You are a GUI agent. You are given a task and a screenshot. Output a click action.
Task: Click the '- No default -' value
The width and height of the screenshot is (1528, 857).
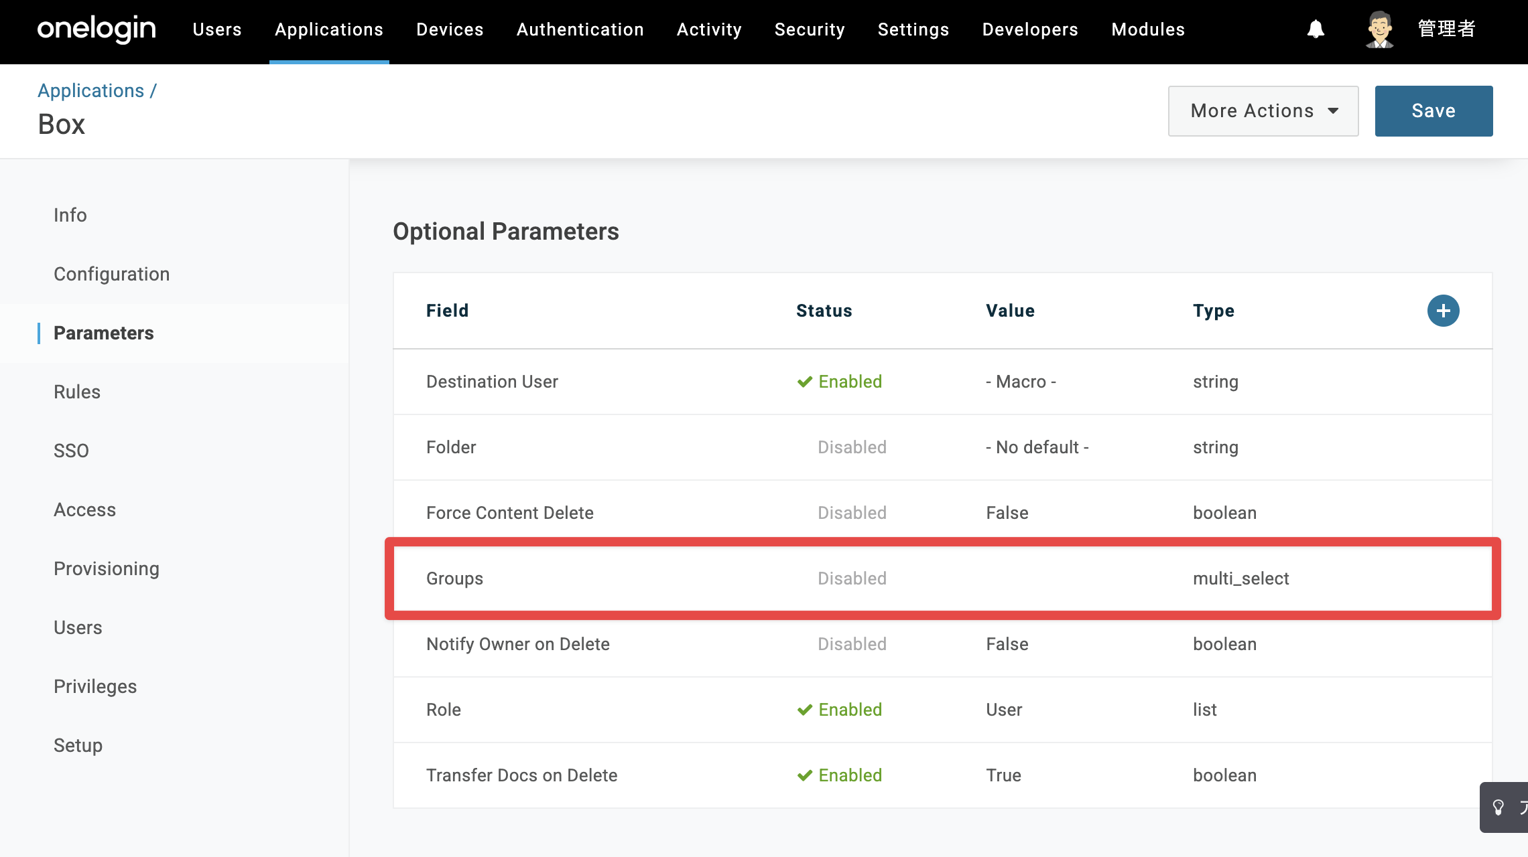[1037, 447]
